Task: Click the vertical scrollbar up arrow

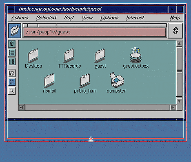Action: coord(179,44)
